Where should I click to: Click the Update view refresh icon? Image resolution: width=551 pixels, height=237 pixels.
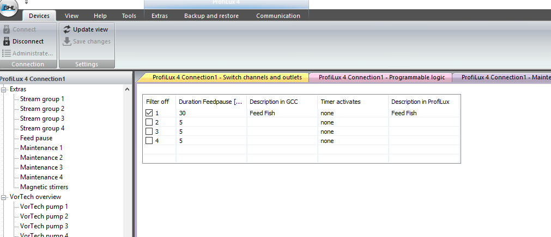click(x=67, y=29)
